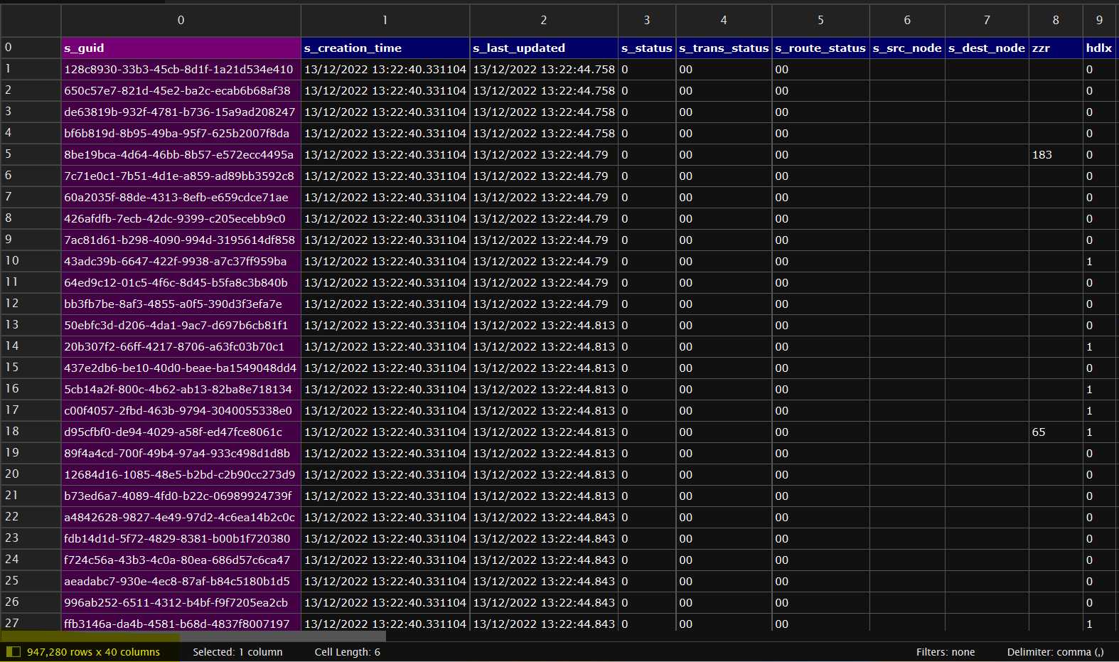Select guid cell 7c71e0c1-7b51-4d1e-a859-ad89bb3592c8

(181, 176)
